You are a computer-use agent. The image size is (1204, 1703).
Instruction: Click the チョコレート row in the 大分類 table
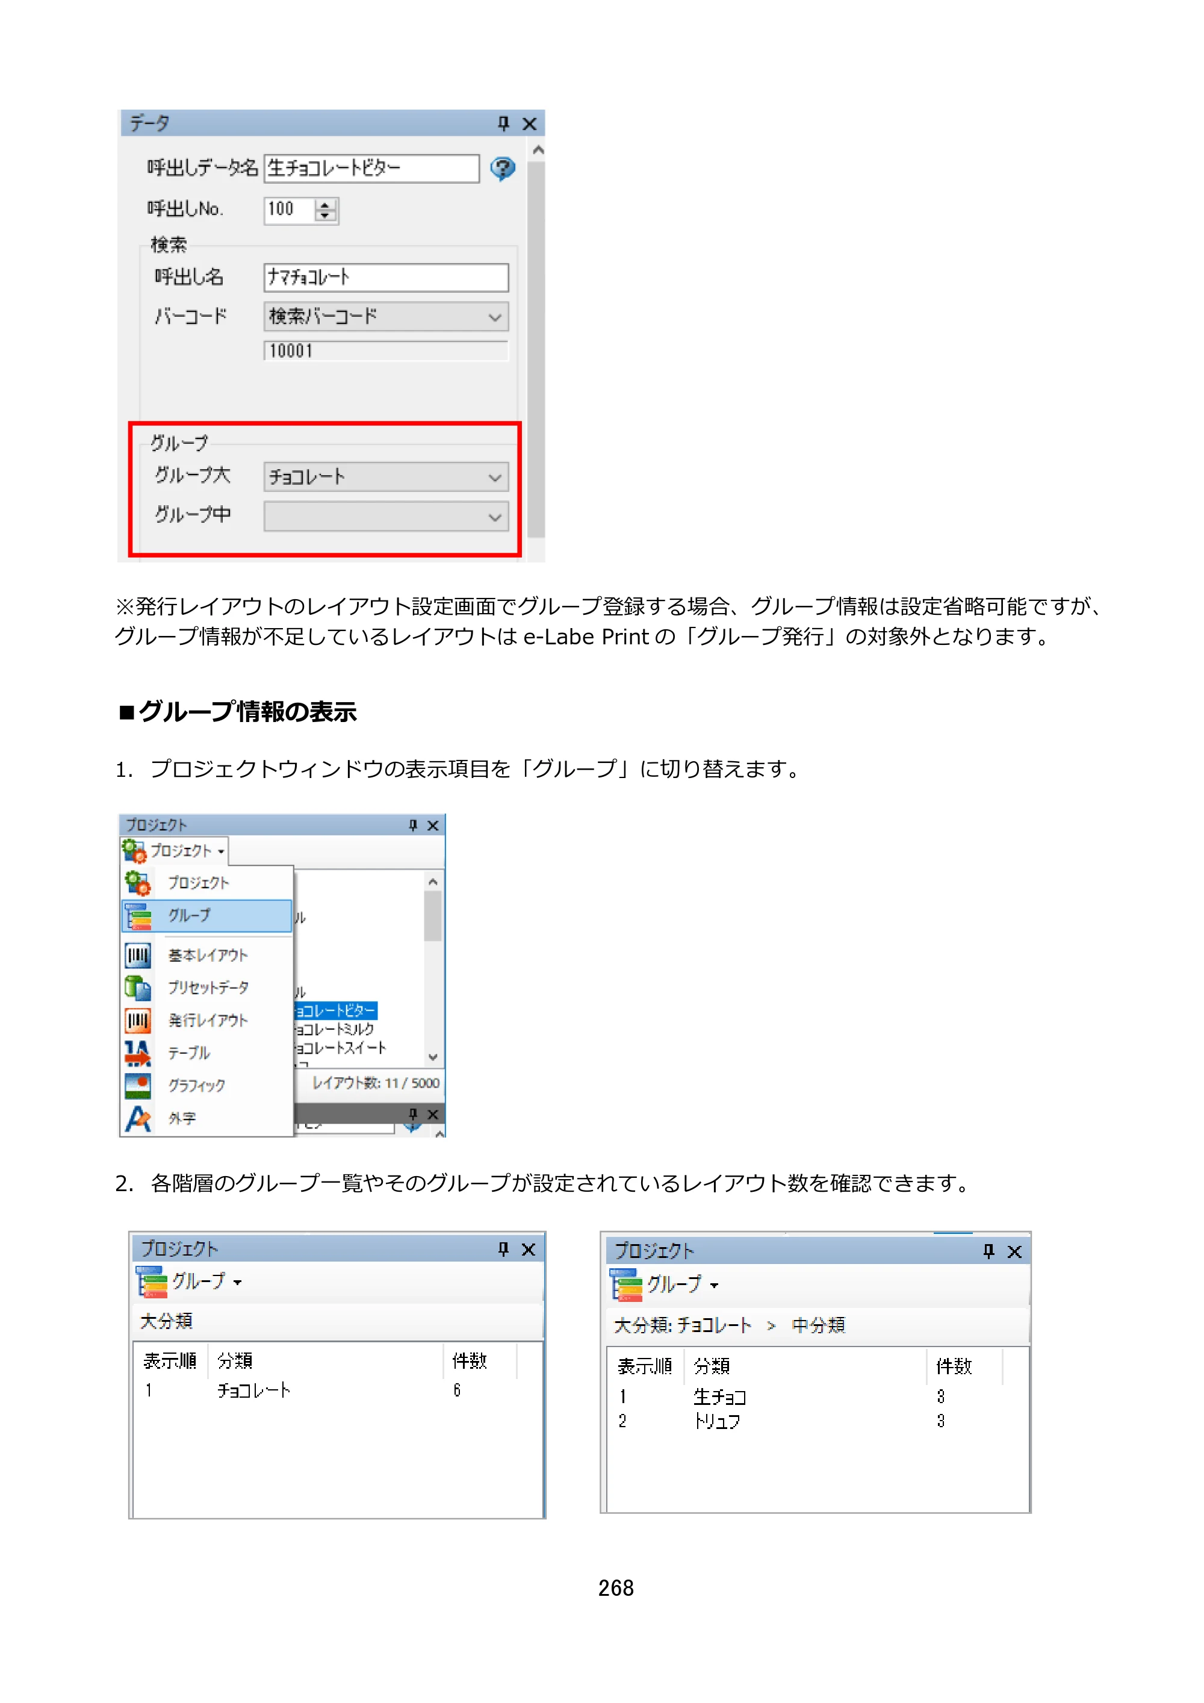337,1390
